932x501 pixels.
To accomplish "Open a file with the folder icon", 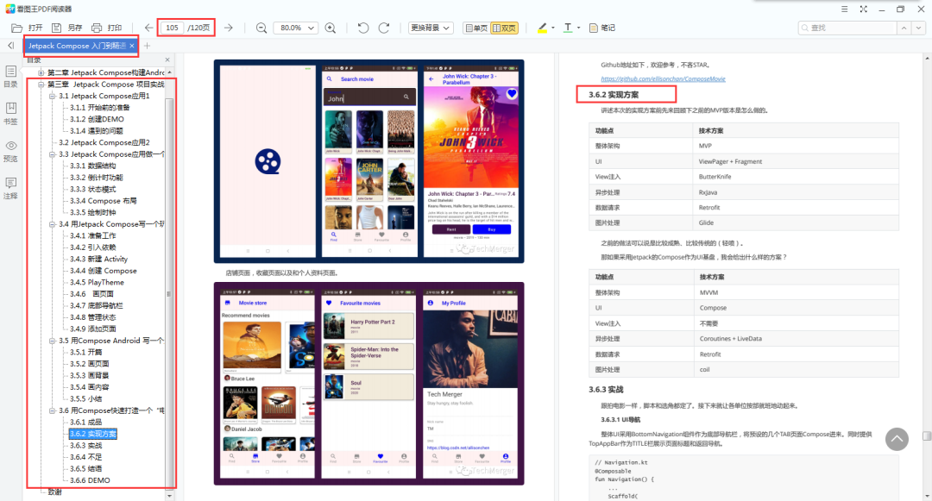I will [x=16, y=28].
